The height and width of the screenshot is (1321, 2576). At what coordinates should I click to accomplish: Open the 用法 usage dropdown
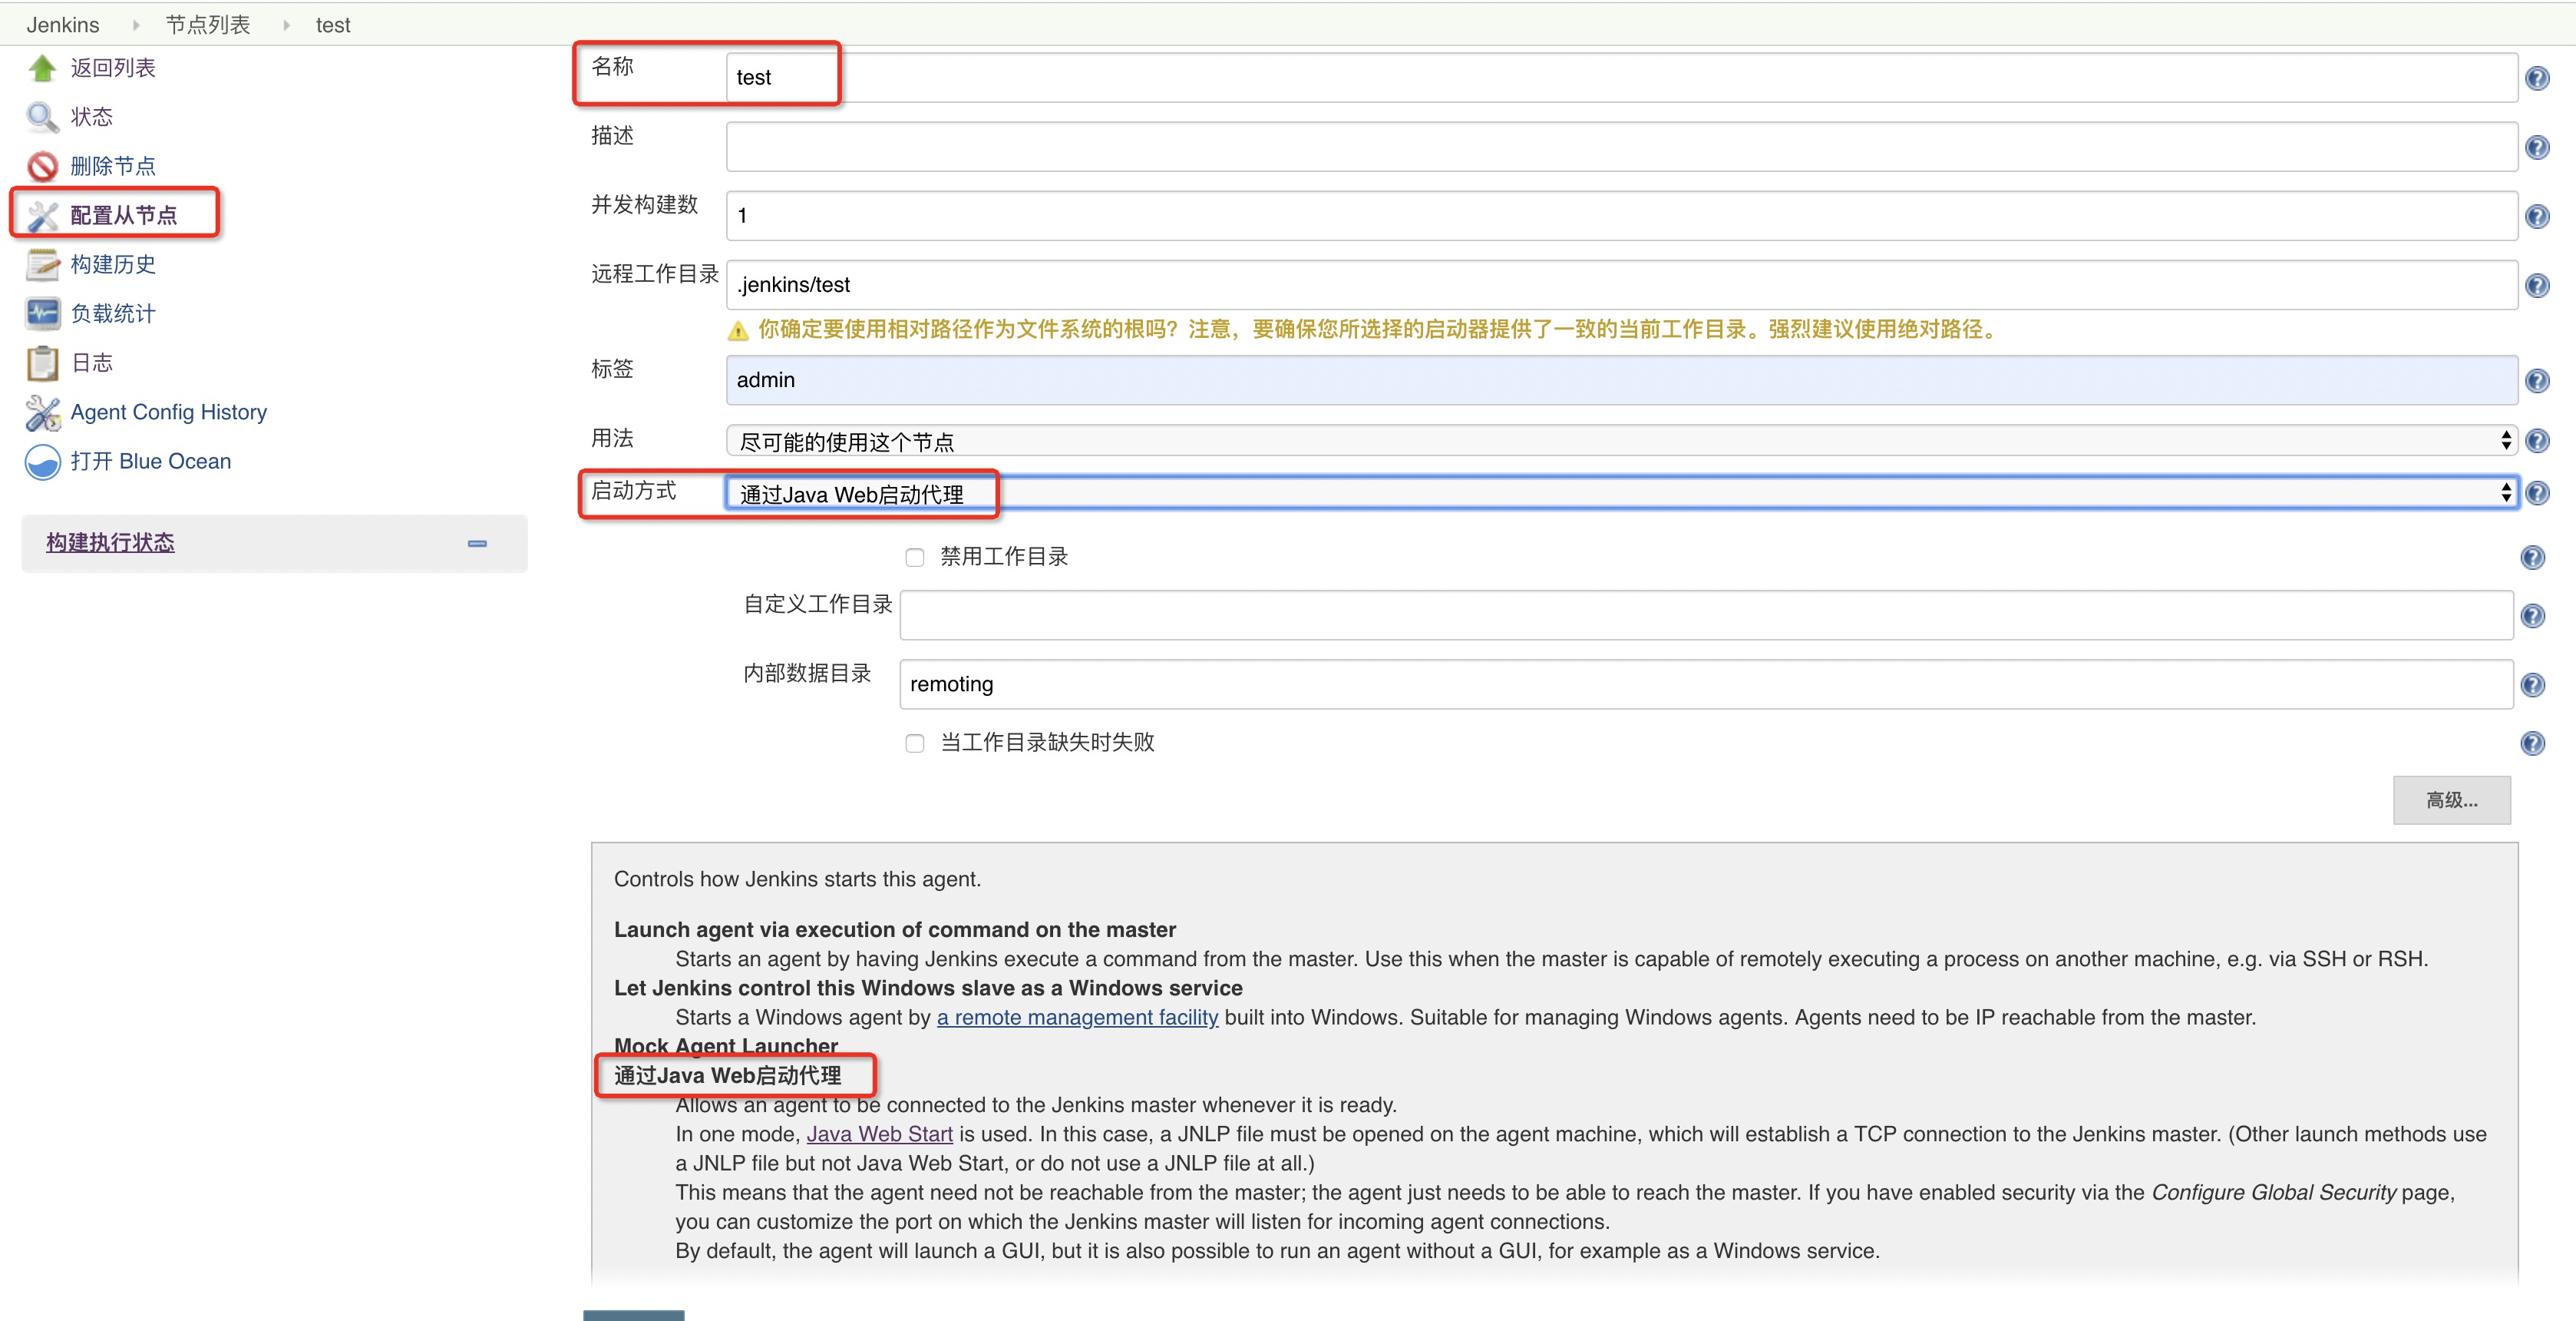pos(1620,440)
